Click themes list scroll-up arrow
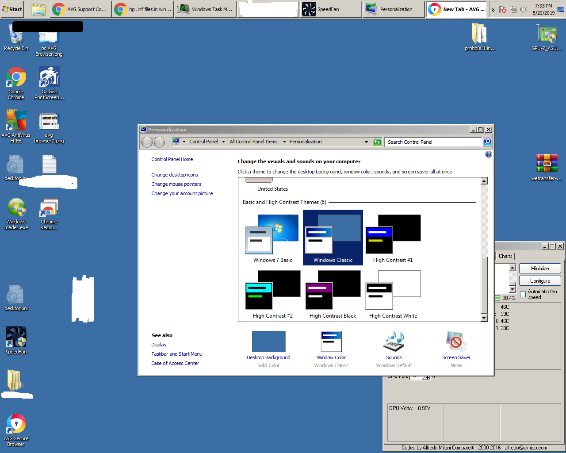 (x=484, y=181)
